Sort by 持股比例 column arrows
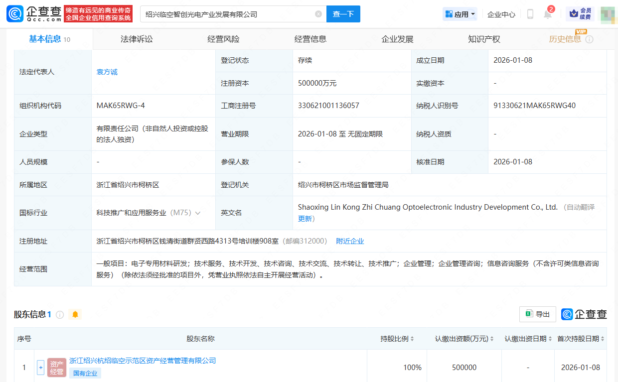 coord(412,339)
